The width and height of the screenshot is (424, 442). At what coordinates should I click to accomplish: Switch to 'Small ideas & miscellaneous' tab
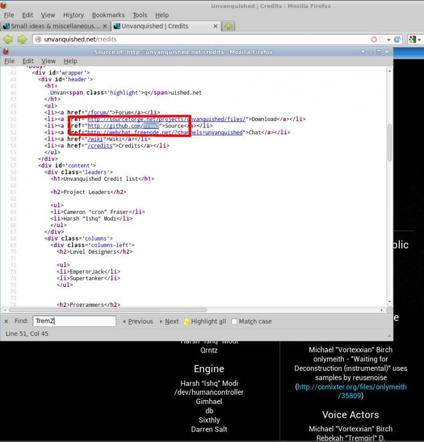click(54, 26)
